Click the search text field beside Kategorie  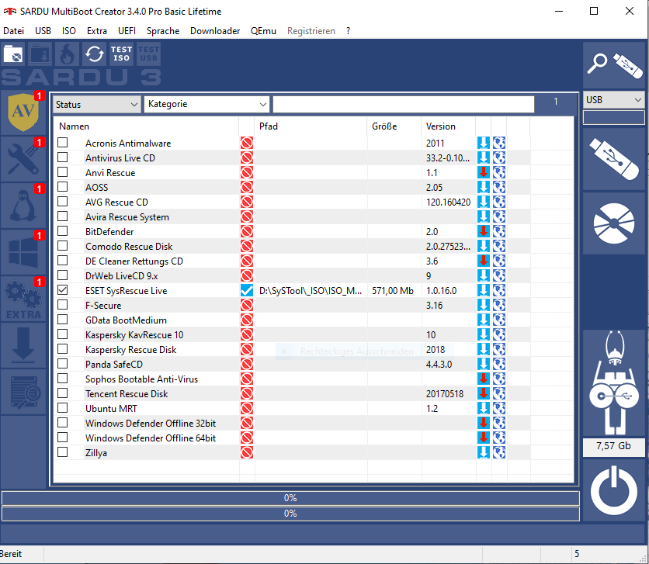(404, 104)
